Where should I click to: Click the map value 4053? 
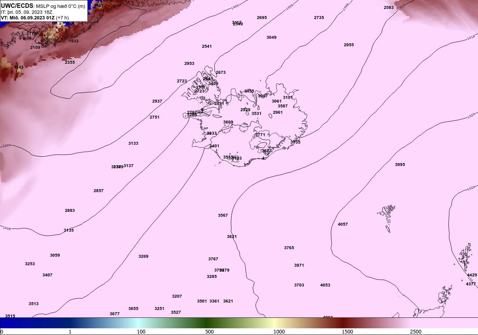(325, 285)
